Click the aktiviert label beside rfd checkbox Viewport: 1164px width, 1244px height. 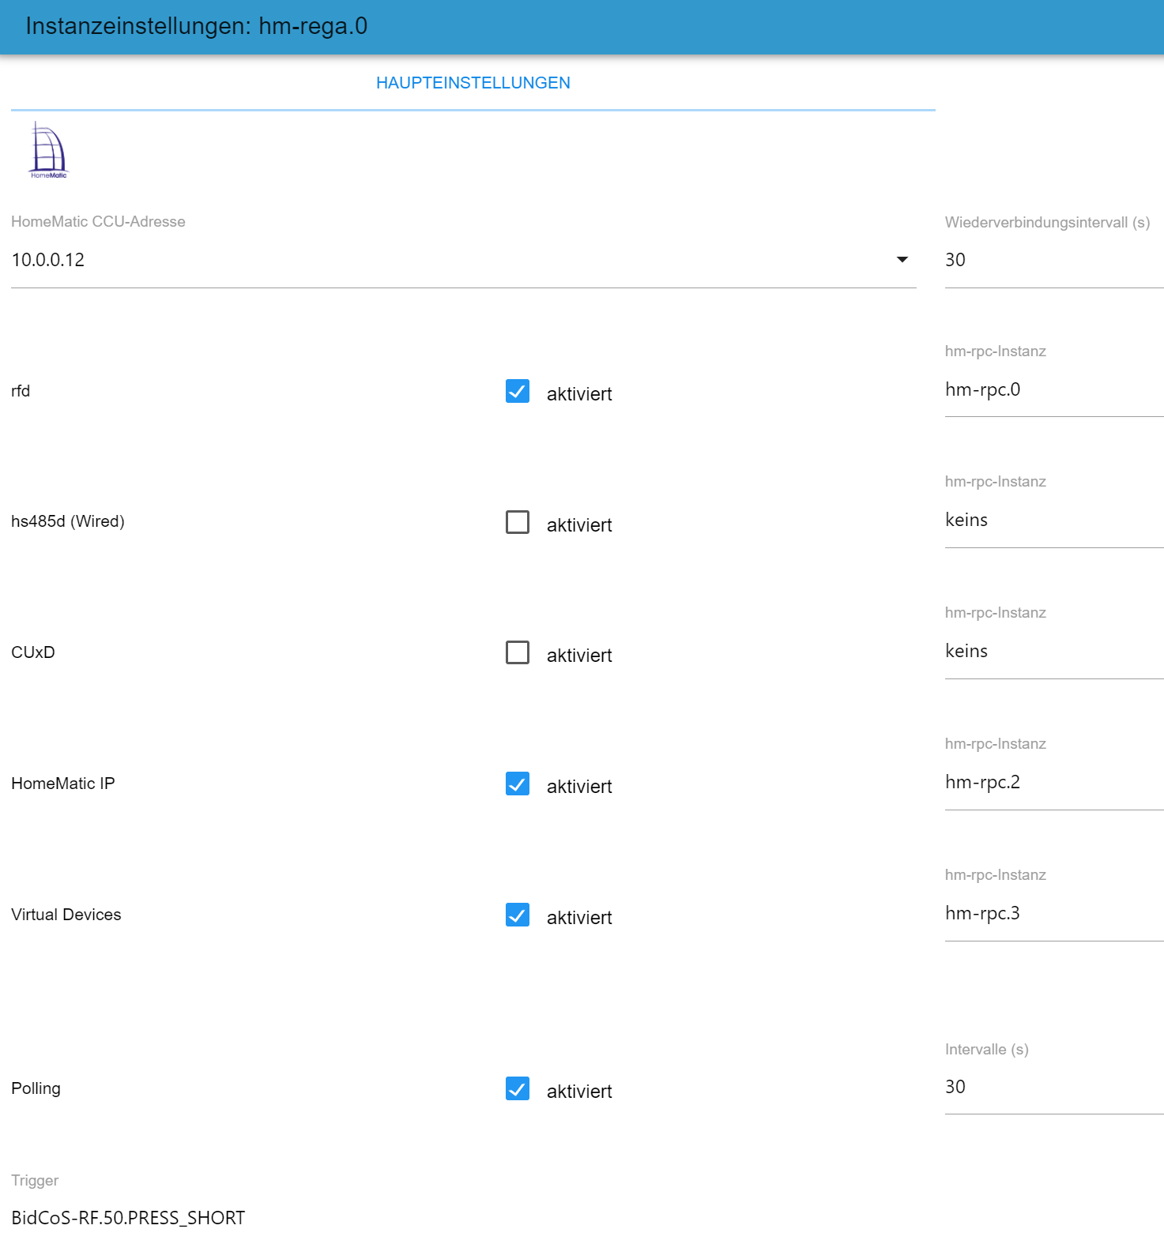(579, 394)
